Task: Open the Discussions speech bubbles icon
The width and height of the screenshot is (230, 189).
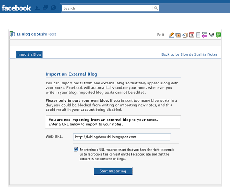Action: (204, 35)
